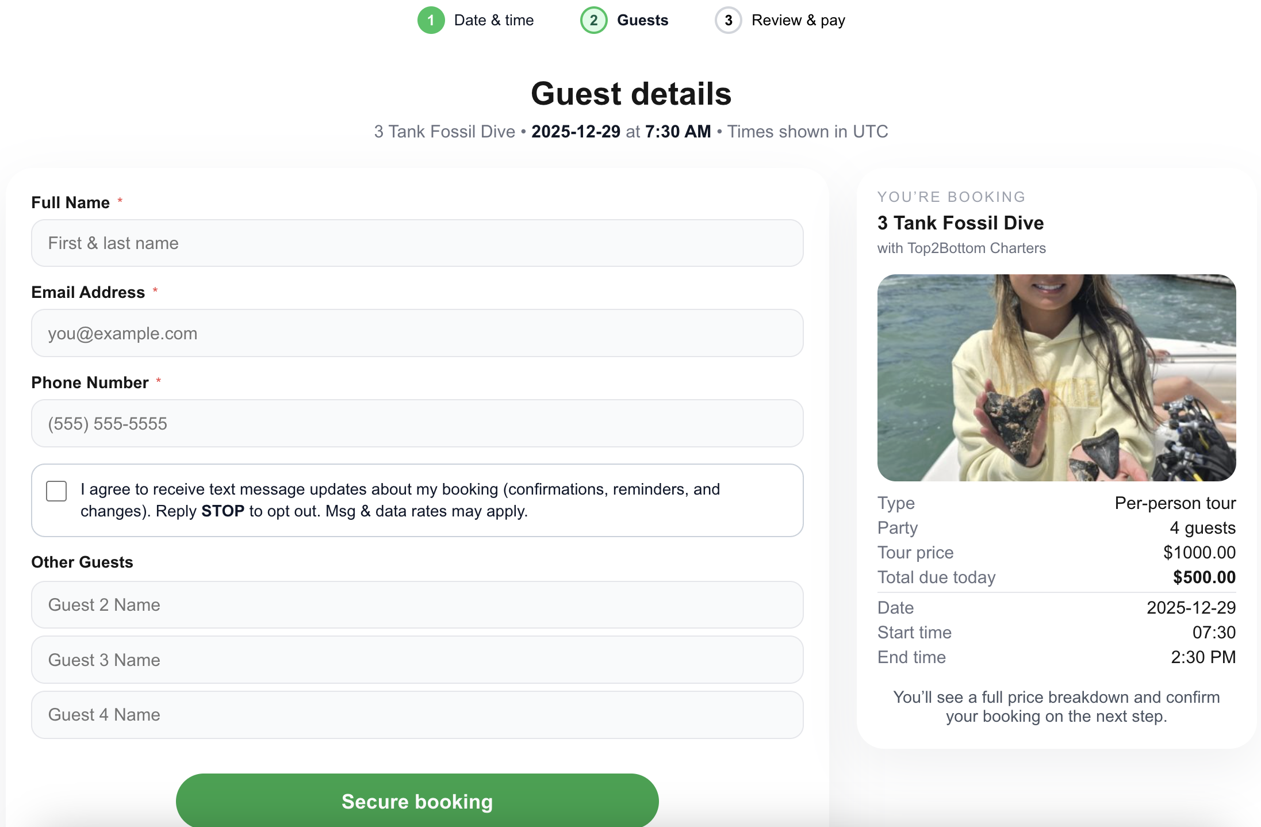
Task: Click the Phone Number field
Action: click(417, 424)
